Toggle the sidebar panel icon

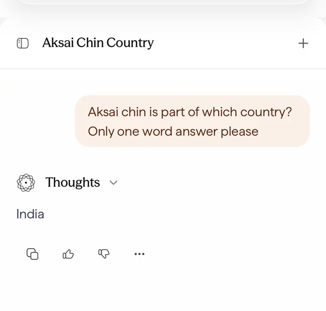23,43
